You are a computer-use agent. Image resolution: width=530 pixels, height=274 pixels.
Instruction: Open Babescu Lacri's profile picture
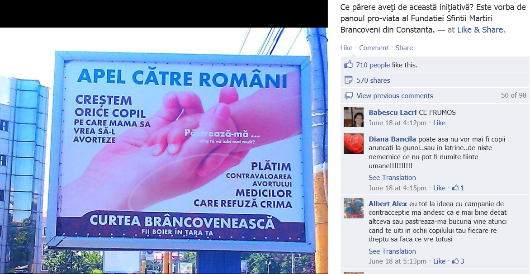tap(354, 117)
